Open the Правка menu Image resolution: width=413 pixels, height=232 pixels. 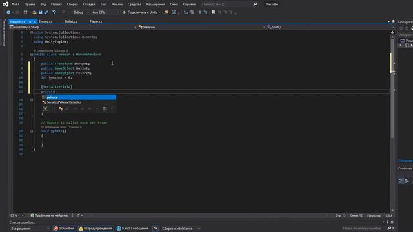30,5
